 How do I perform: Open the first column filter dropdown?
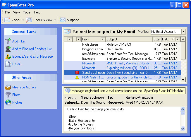(x=70, y=39)
